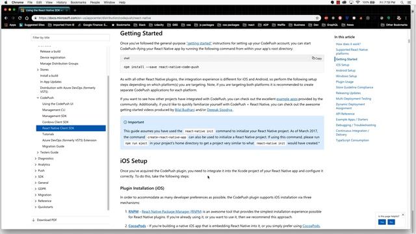Image resolution: width=416 pixels, height=234 pixels.
Task: Click the Wi-Fi status icon
Action: click(x=357, y=3)
